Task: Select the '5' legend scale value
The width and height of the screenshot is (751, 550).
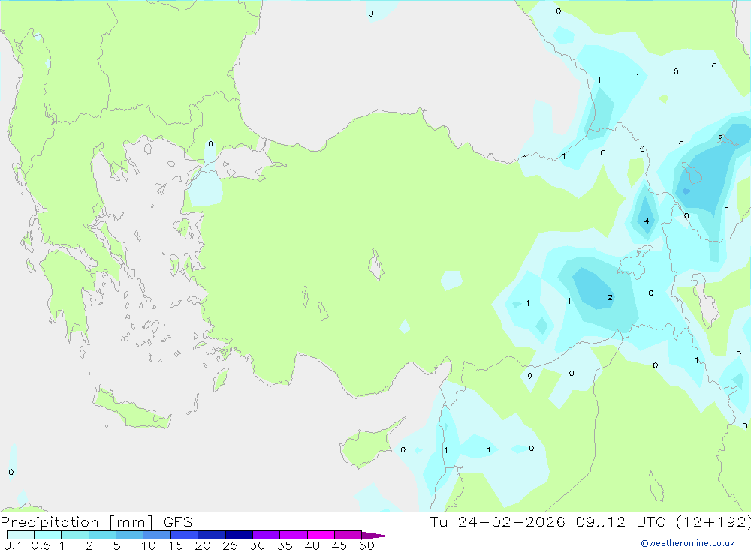Action: point(116,545)
